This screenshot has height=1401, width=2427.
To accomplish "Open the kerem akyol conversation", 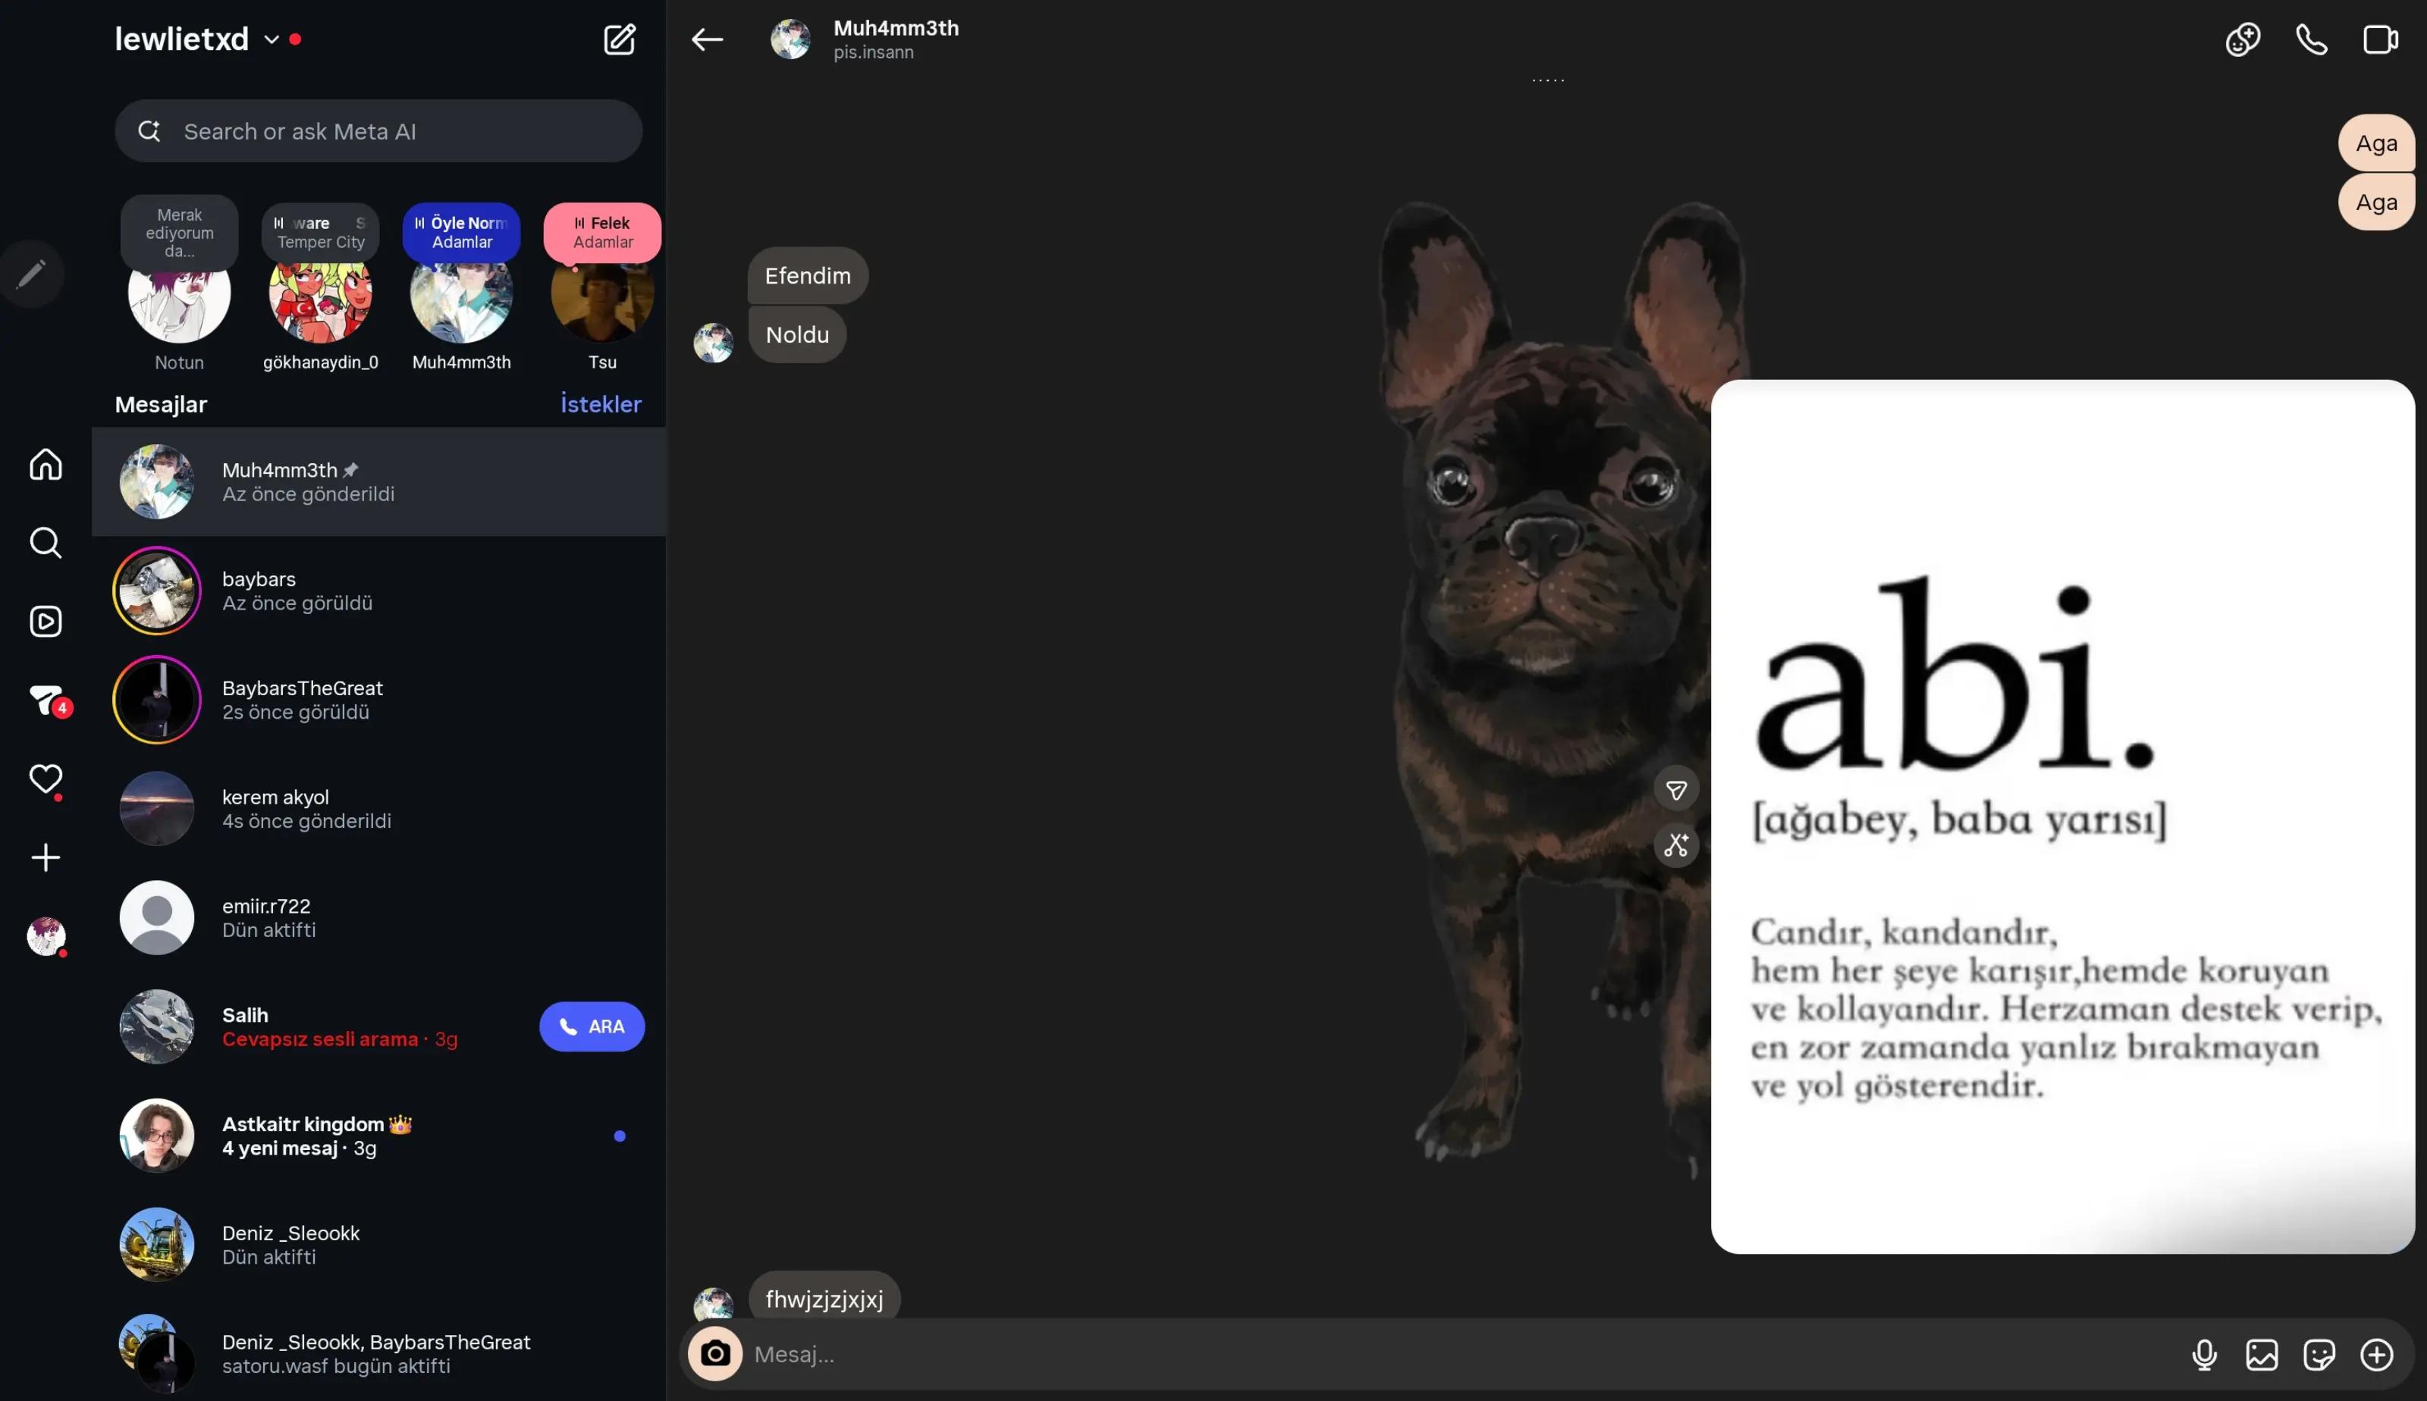I will click(x=379, y=808).
